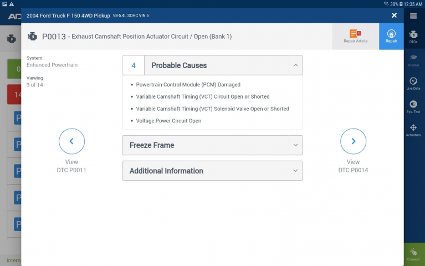Go to next DTC P0014
Viewport: 425px width, 266px height.
[353, 141]
